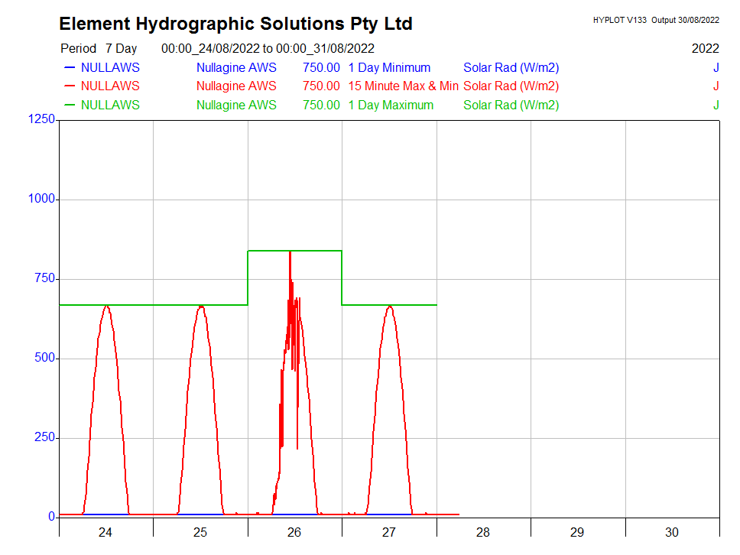Select day 24 on the x-axis
Image resolution: width=740 pixels, height=555 pixels.
click(x=105, y=532)
